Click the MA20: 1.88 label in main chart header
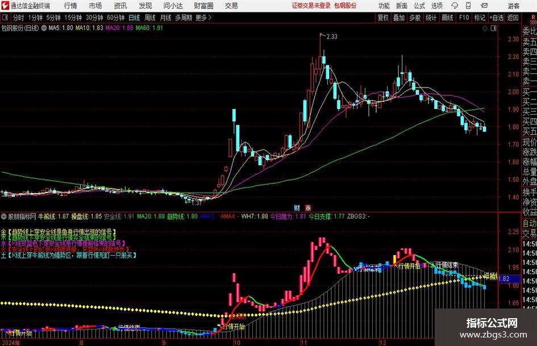 (x=119, y=28)
